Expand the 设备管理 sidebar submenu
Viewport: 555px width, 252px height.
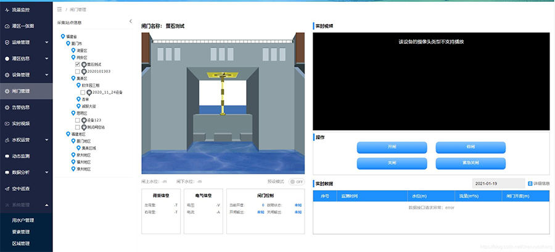[47, 75]
